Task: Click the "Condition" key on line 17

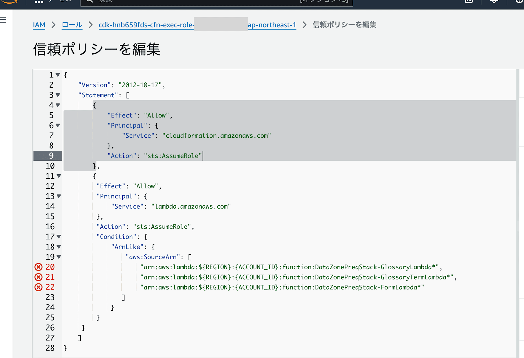Action: tap(116, 237)
